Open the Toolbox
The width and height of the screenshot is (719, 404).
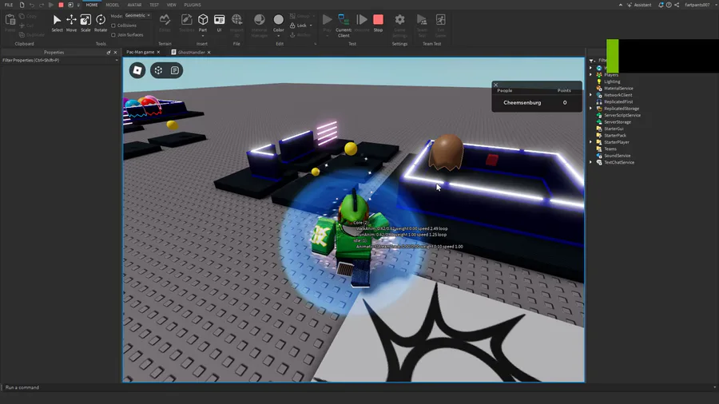(x=186, y=23)
